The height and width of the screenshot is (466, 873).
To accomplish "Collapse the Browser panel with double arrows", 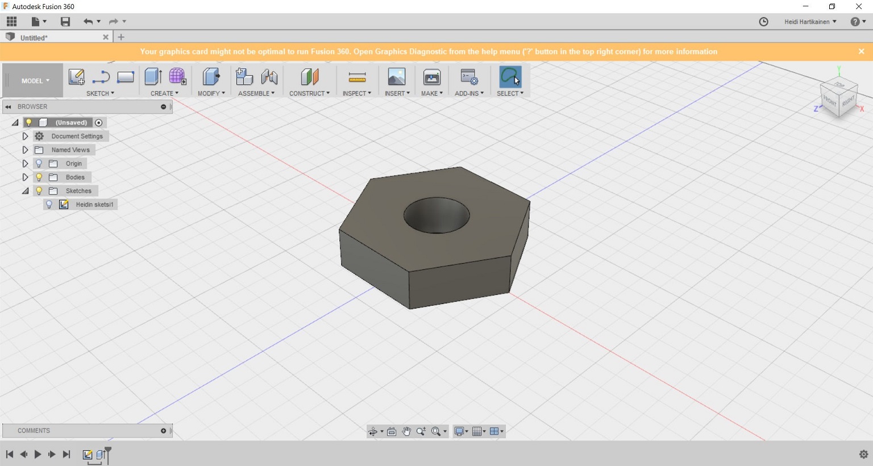I will pyautogui.click(x=9, y=107).
